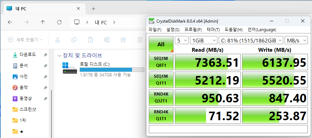Click 내 PC in the address bar

click(x=101, y=23)
